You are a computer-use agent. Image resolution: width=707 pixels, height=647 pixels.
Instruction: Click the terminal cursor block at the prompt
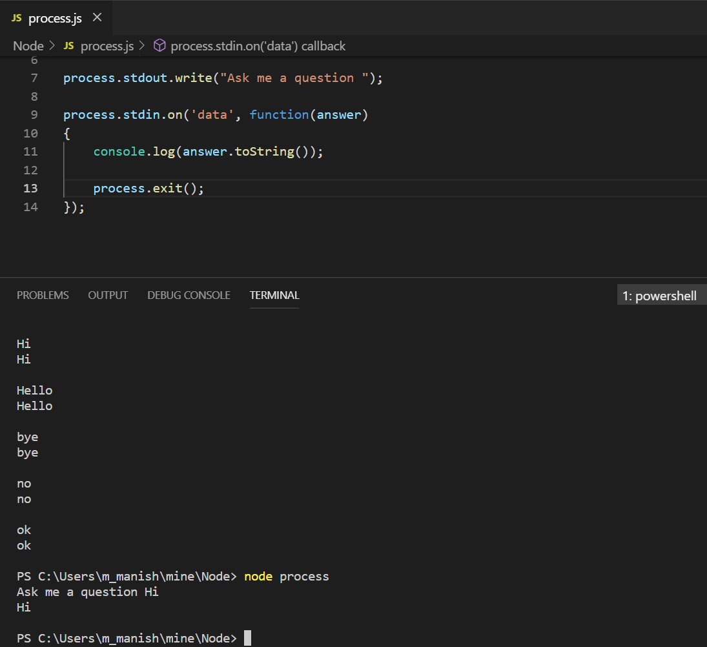[246, 638]
